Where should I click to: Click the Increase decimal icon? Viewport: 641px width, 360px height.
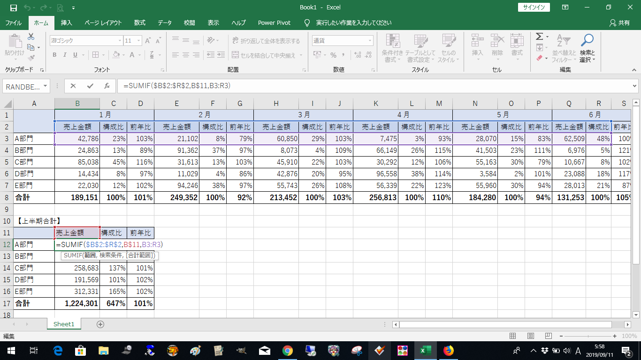(x=358, y=55)
